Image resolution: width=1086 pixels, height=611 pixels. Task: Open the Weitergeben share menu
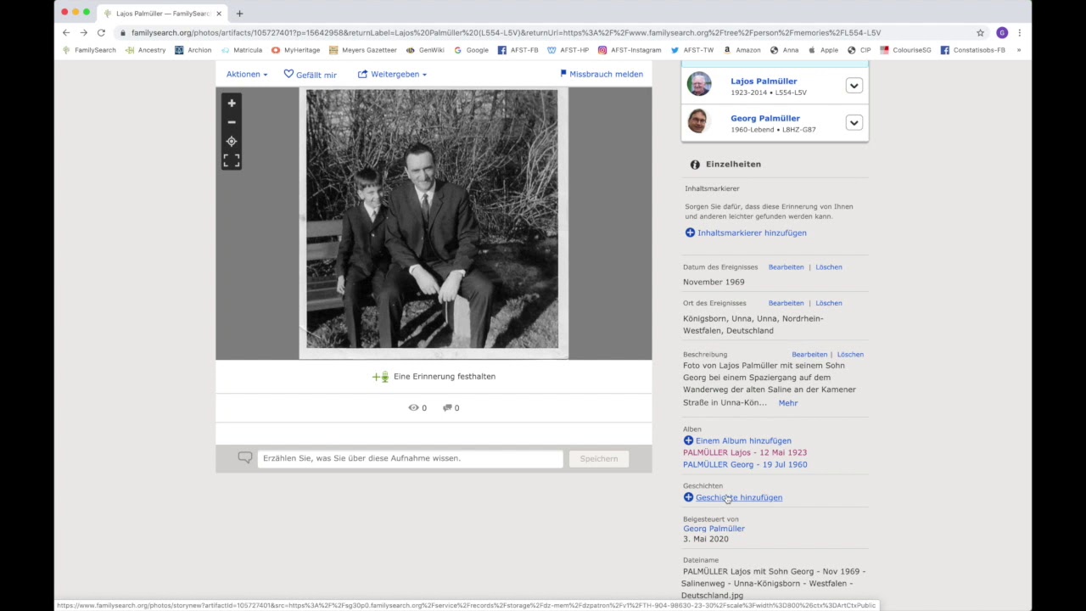(x=392, y=75)
